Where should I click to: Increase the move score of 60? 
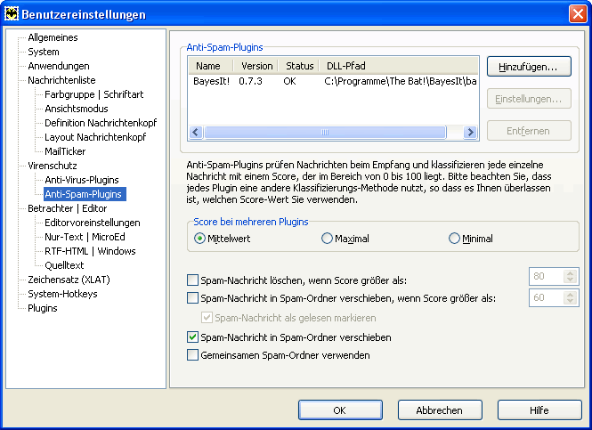570,294
